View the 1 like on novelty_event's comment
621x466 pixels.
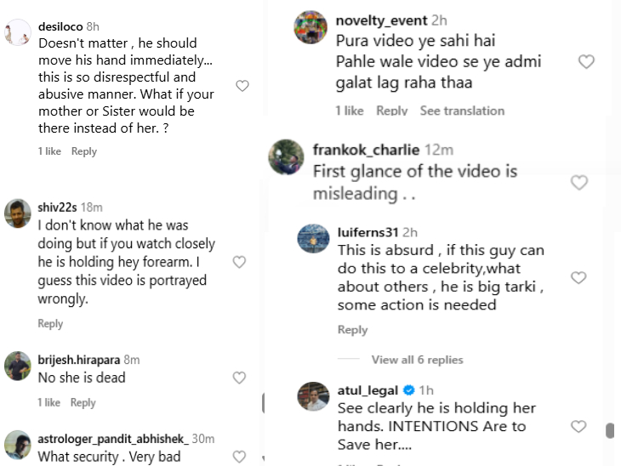(x=349, y=111)
